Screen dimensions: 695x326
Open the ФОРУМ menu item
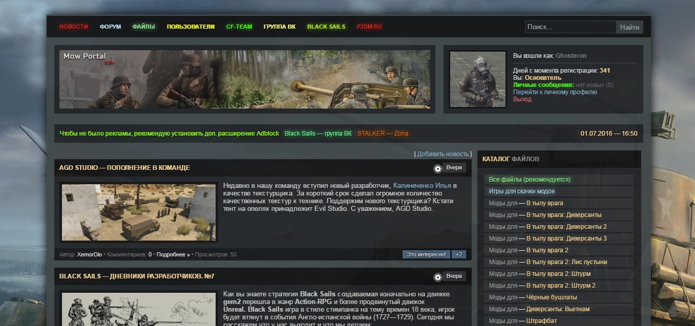click(111, 27)
